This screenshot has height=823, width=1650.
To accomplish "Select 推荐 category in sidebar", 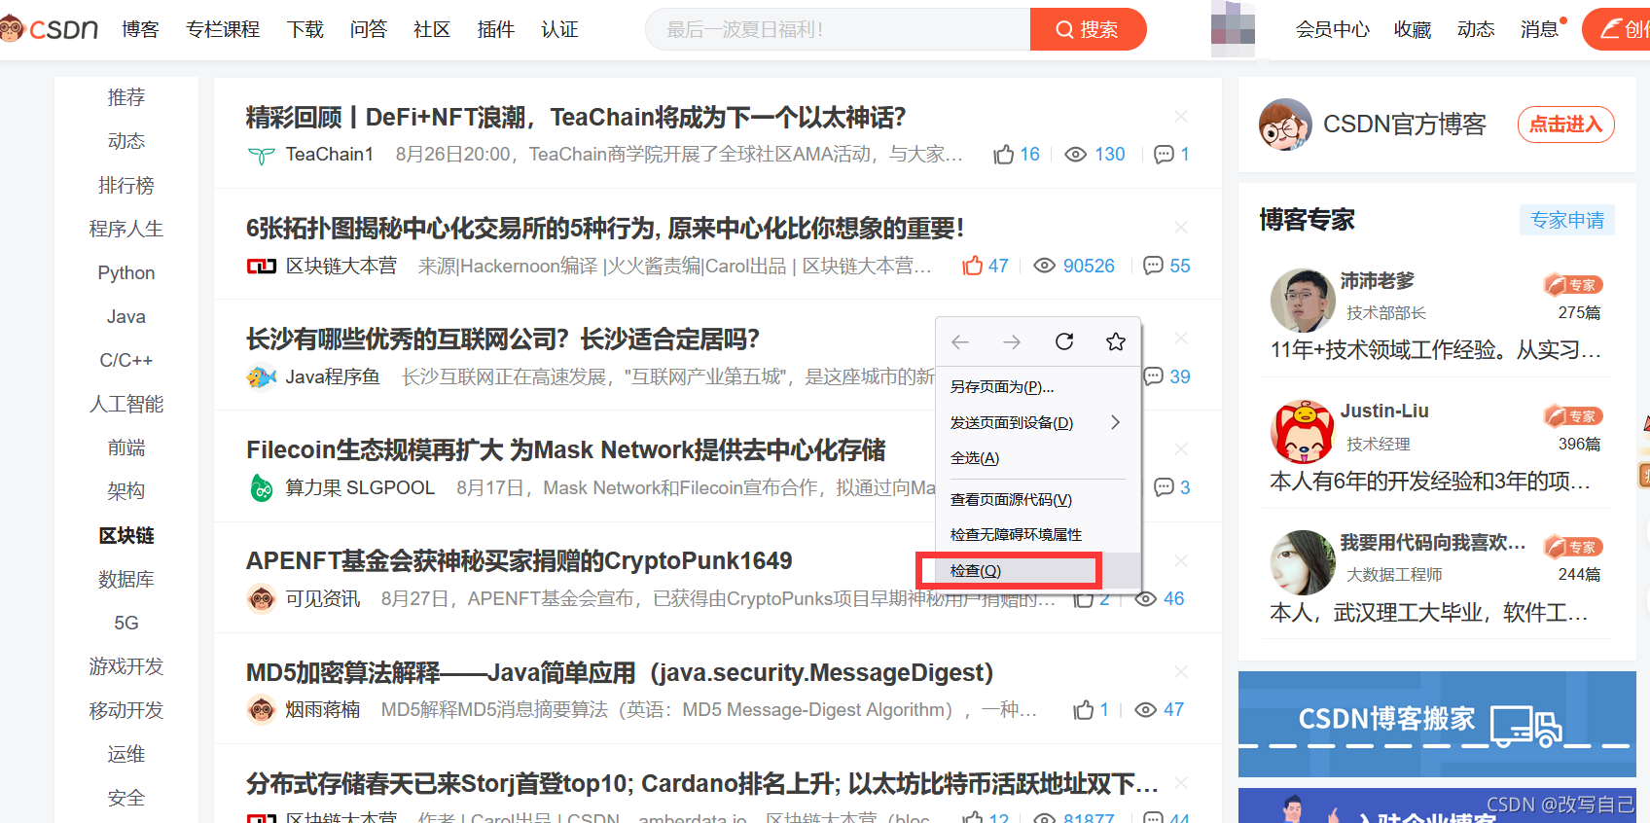I will (126, 97).
